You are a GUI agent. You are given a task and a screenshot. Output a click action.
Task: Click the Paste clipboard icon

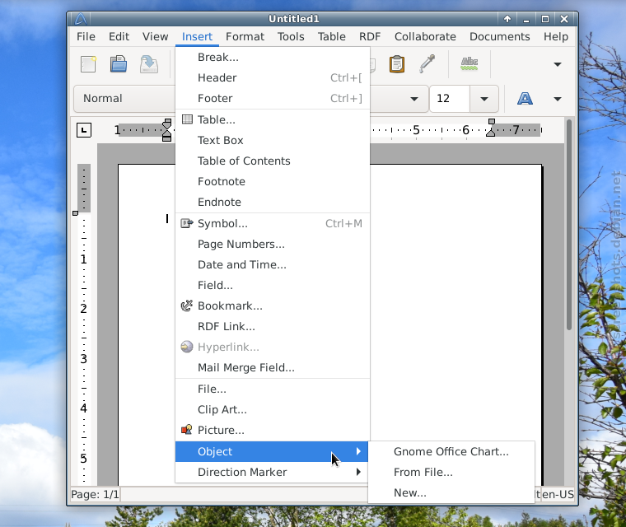pos(397,64)
